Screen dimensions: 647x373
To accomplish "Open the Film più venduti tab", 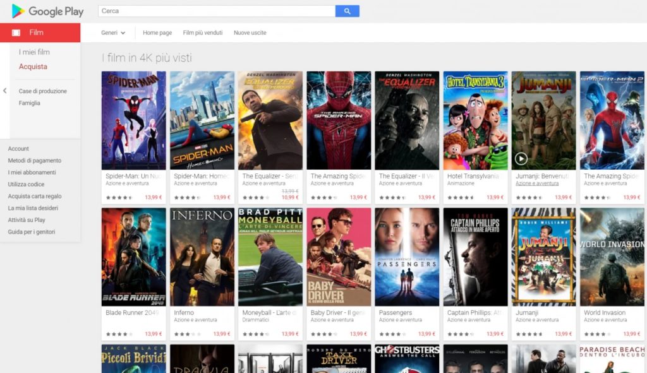I will click(203, 33).
